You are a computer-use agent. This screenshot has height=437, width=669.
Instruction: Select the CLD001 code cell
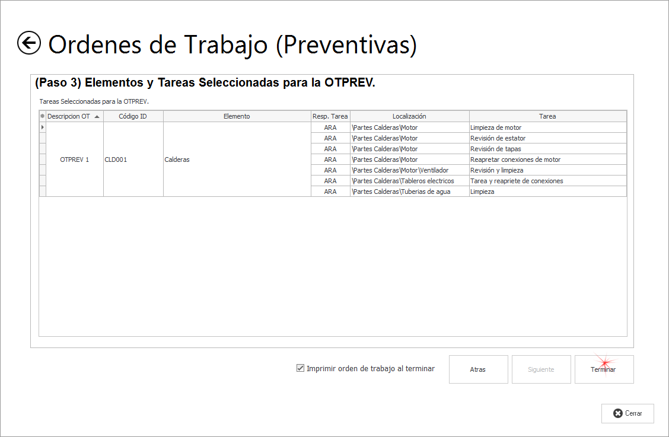pos(116,160)
